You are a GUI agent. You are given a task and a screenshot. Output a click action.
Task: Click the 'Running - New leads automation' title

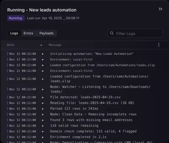coord(42,10)
